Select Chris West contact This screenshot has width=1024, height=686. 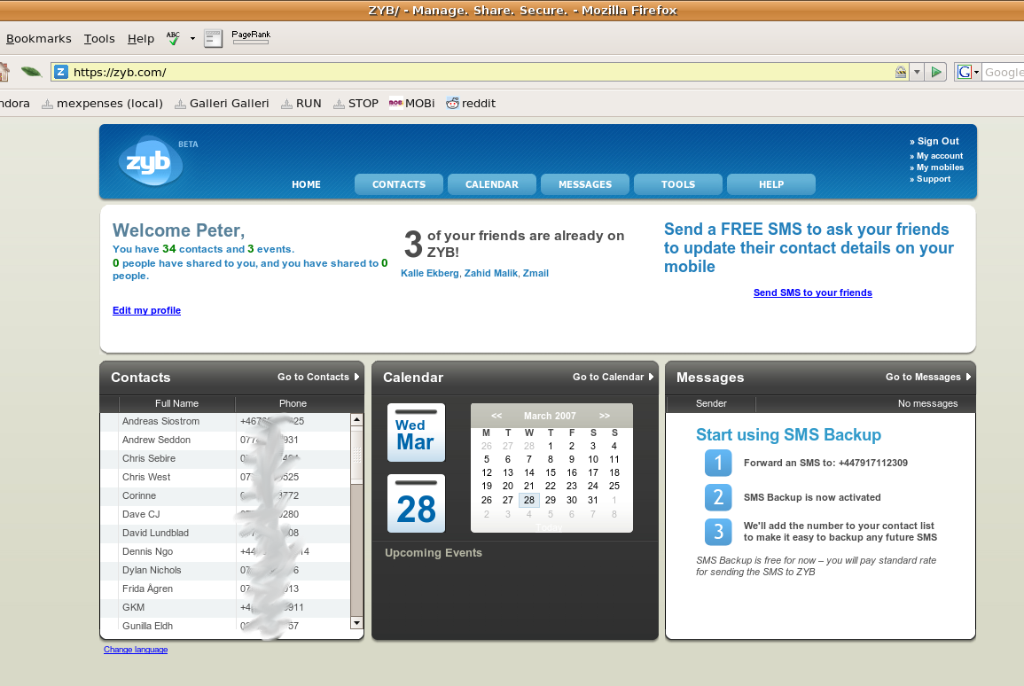tap(225, 477)
